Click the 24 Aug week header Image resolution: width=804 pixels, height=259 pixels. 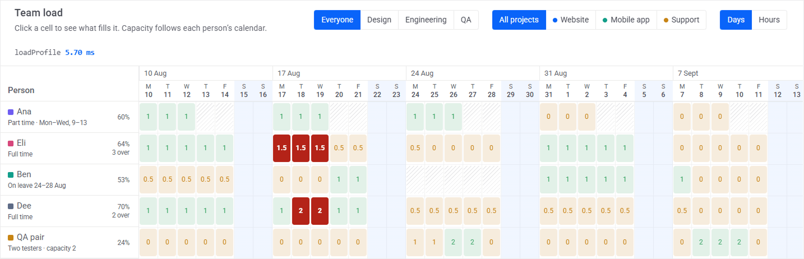[473, 73]
